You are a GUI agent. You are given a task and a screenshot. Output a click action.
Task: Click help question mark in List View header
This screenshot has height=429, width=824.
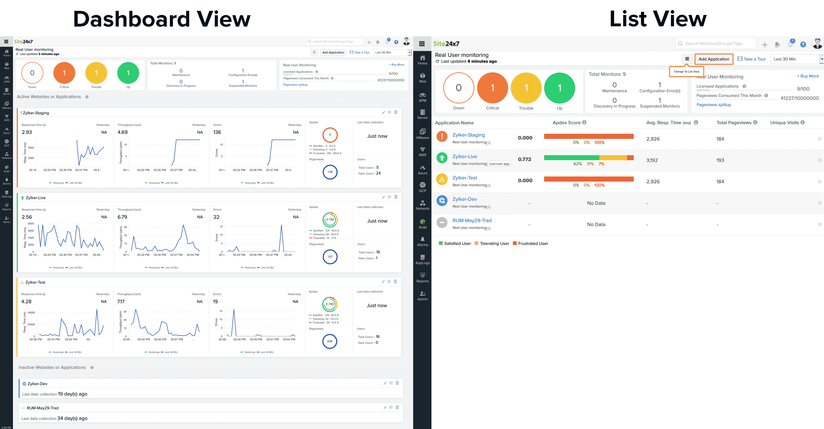(x=803, y=45)
